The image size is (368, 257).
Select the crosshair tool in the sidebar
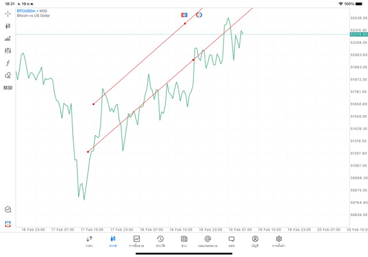coord(8,13)
